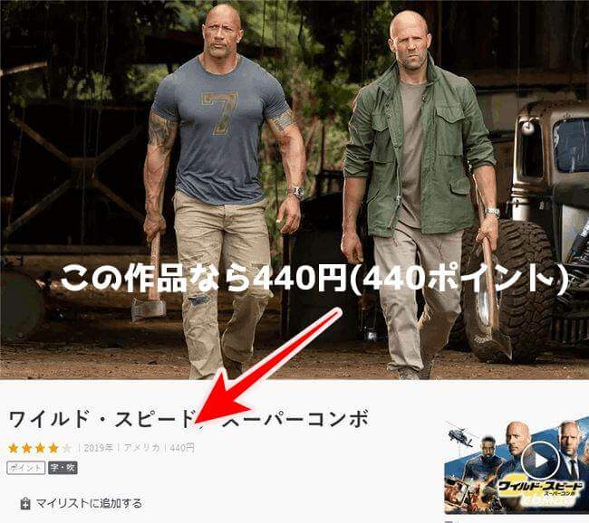Click the number 7 on the grey t-shirt
The height and width of the screenshot is (523, 589).
(220, 114)
